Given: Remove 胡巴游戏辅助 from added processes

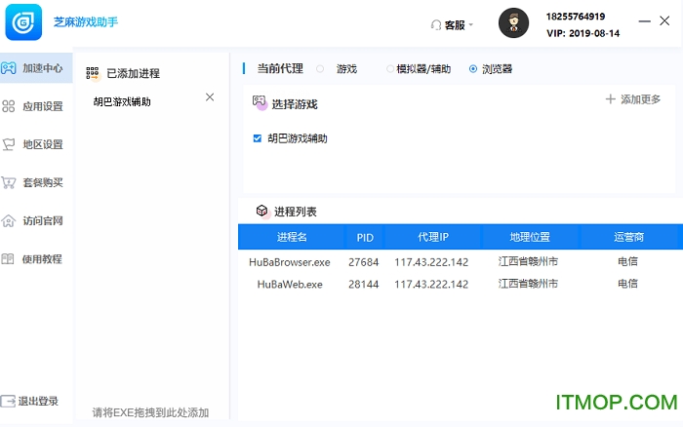Looking at the screenshot, I should coord(210,97).
